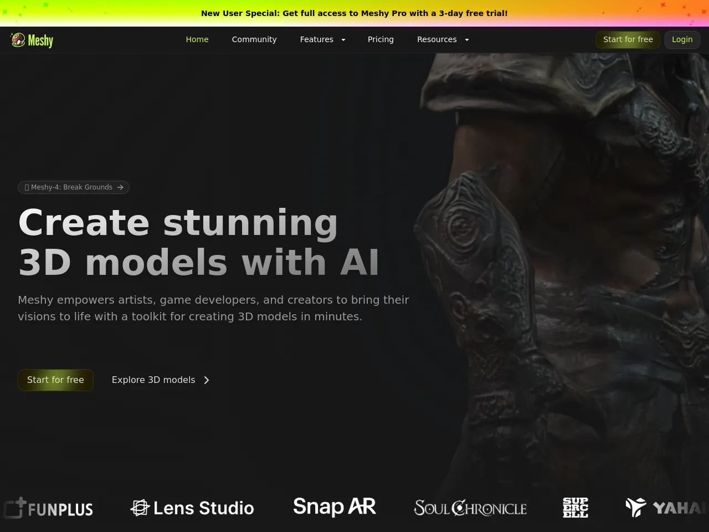Click the Snap AR logo
Screen dimensions: 709x532
click(x=335, y=507)
